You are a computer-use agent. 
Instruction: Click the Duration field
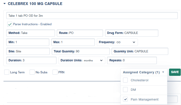pyautogui.click(x=31, y=60)
